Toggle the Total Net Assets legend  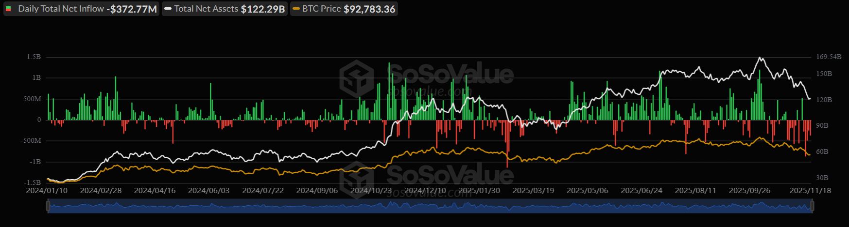click(225, 9)
